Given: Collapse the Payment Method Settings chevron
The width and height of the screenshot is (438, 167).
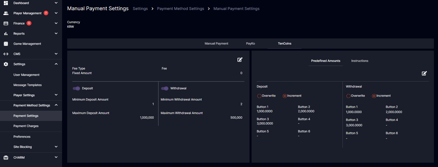Looking at the screenshot, I should 56,105.
